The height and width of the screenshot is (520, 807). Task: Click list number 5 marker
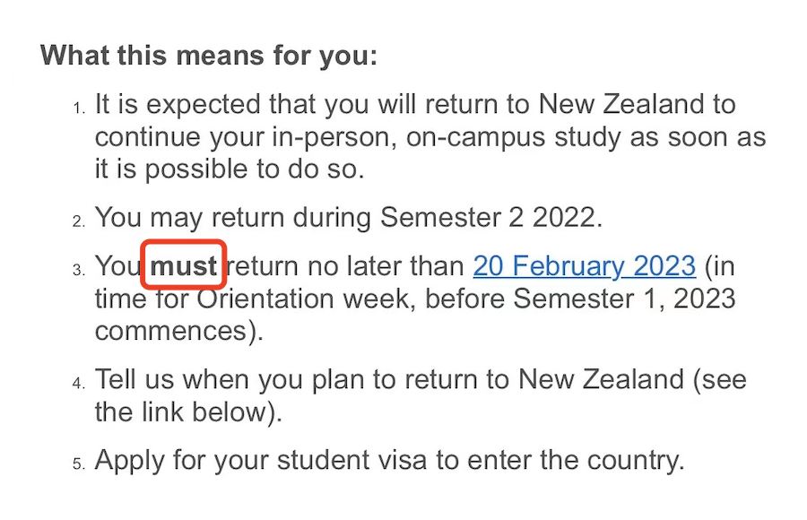click(79, 464)
